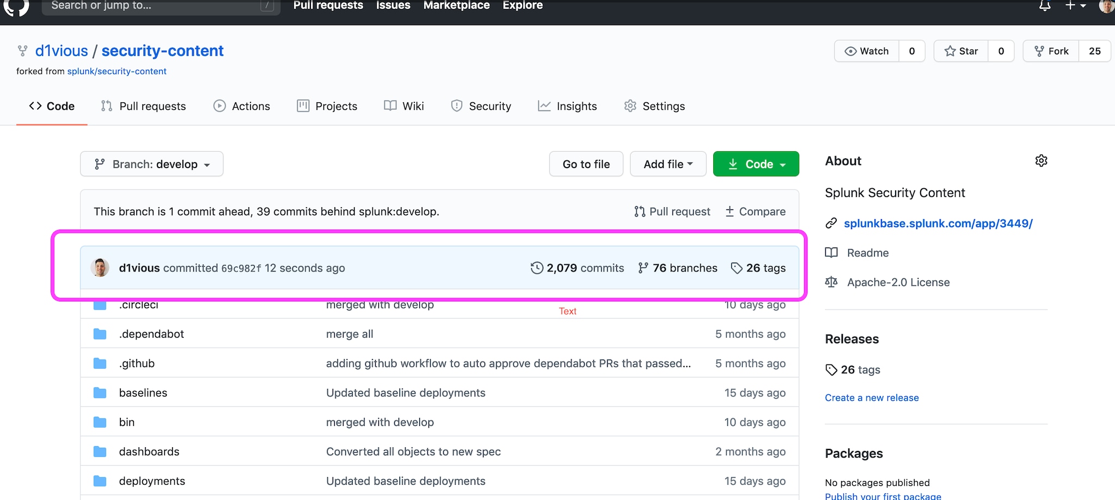Open Marketplace in top navigation
Screen dimensions: 1115x500
pyautogui.click(x=456, y=5)
